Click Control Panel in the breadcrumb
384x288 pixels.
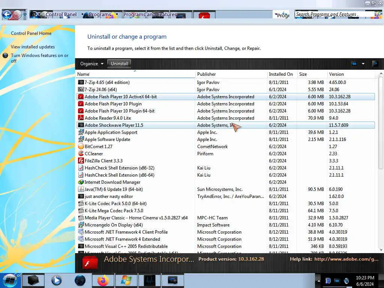pos(61,15)
